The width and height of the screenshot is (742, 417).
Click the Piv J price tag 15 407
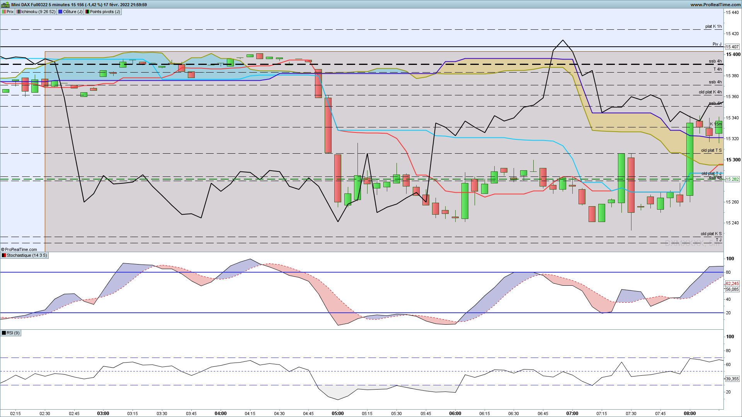click(x=732, y=47)
